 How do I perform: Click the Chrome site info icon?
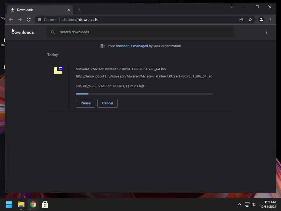pos(40,20)
